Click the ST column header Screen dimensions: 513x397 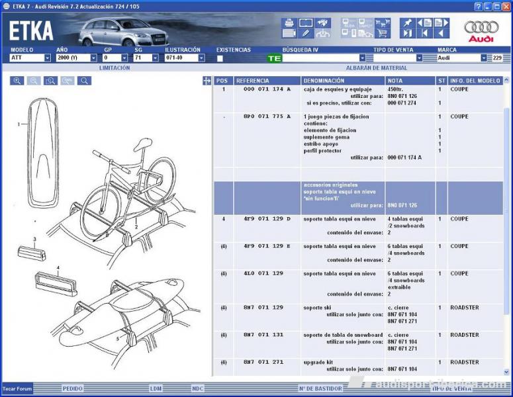(x=442, y=81)
